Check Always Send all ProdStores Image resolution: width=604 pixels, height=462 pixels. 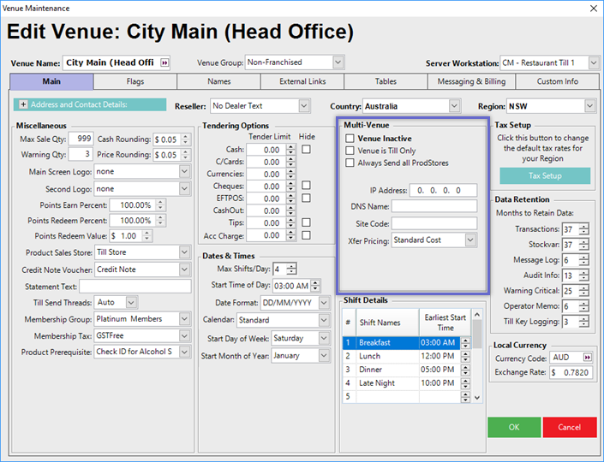(x=350, y=163)
